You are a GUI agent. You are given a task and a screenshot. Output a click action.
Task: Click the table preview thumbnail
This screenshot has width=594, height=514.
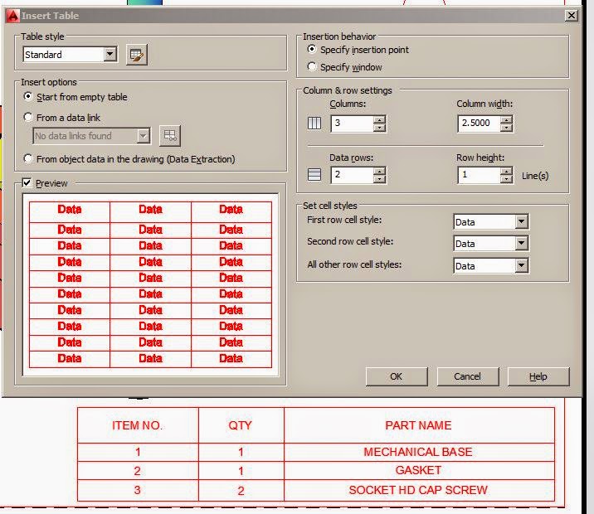coord(150,284)
